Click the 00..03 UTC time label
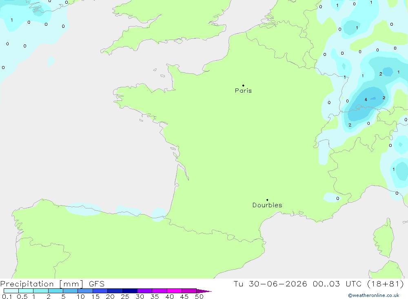Screen dimensions: 408x299 click(337, 283)
